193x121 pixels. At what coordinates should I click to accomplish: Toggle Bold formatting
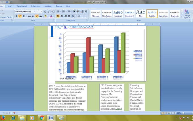coord(16,16)
